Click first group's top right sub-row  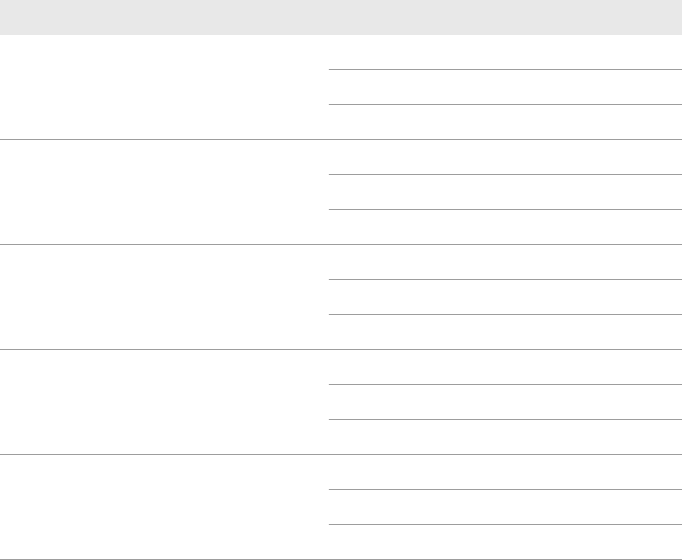pyautogui.click(x=502, y=52)
